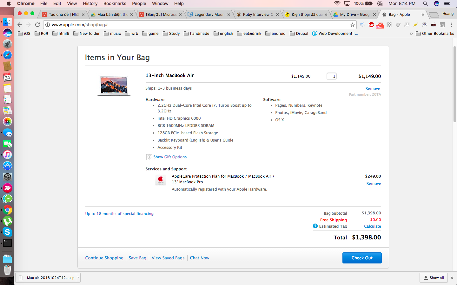Click the blue folder extension icon in toolbar

(362, 25)
